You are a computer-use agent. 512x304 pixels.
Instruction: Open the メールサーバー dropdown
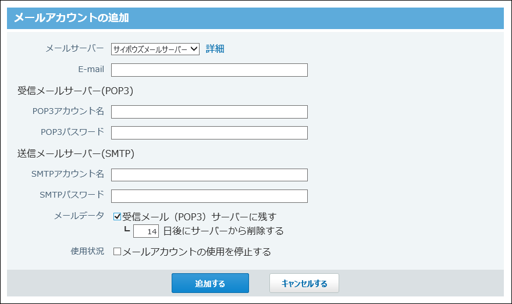[x=155, y=49]
